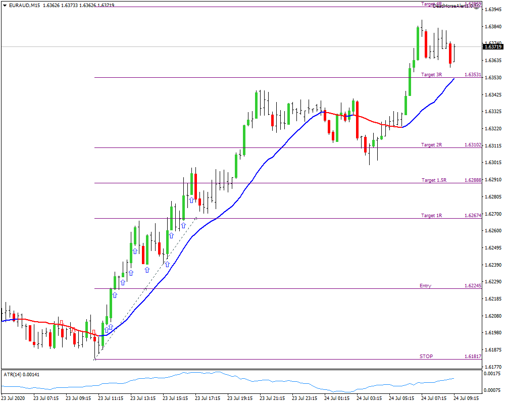
Task: Click the ATR(14) 0.00141 indicator label
Action: 22,375
